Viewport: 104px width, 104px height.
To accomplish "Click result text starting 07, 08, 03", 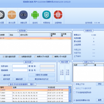I will 25,96.
